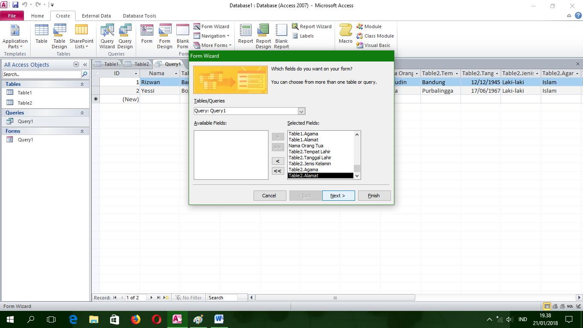The image size is (583, 328).
Task: Launch the Query Wizard
Action: [107, 36]
